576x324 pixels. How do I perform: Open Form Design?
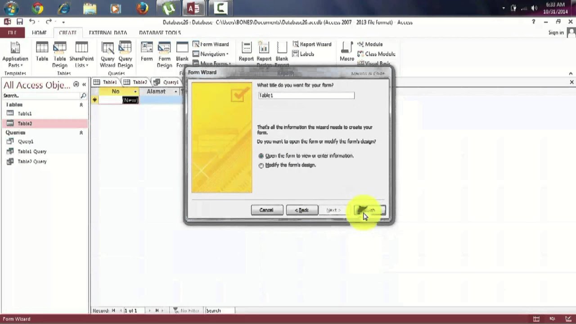(164, 55)
